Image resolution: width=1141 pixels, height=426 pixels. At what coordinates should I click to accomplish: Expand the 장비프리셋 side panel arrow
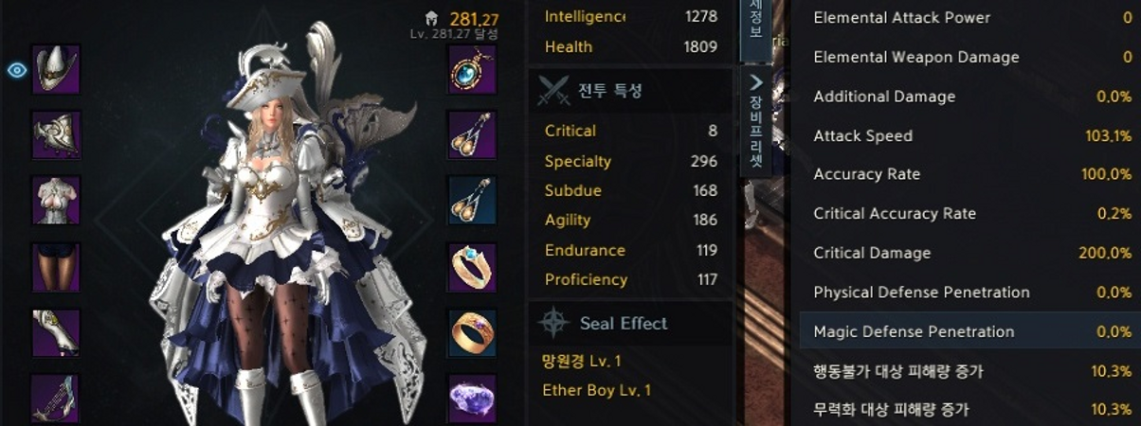(756, 82)
